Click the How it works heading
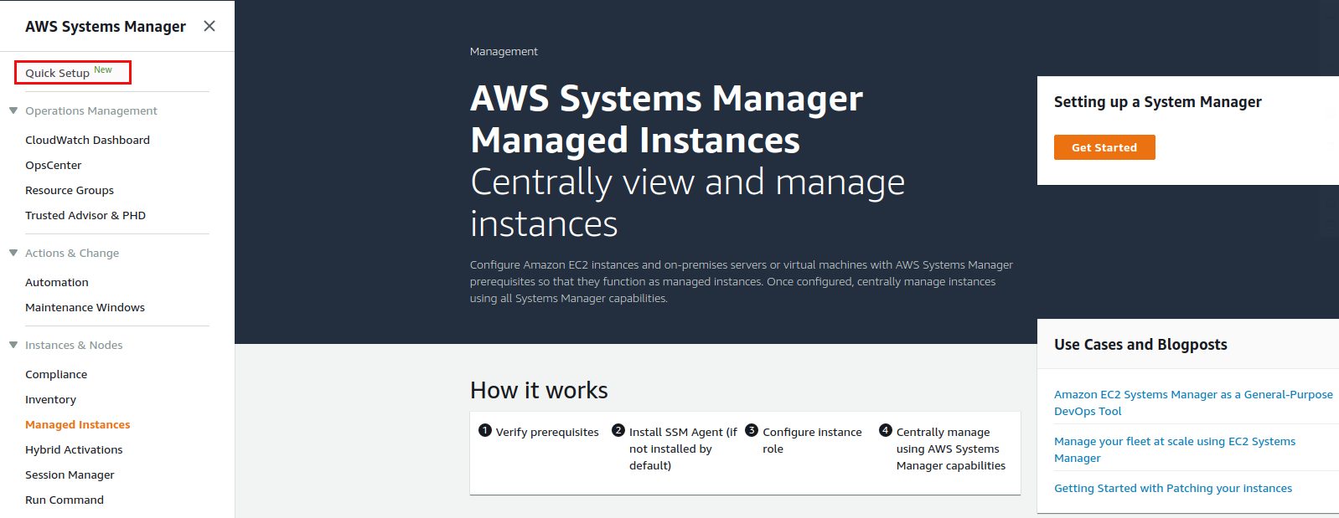 pos(539,390)
